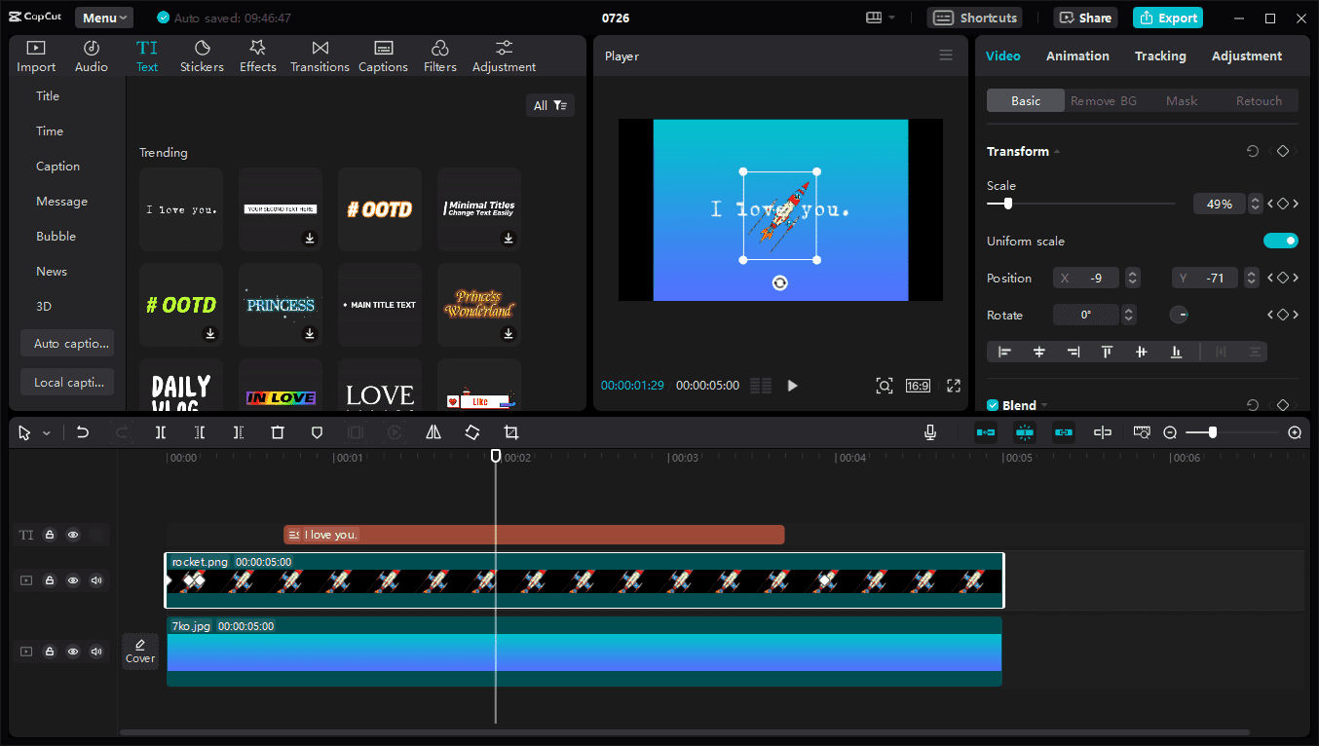Switch to the Tracking tab
1319x746 pixels.
click(x=1160, y=56)
